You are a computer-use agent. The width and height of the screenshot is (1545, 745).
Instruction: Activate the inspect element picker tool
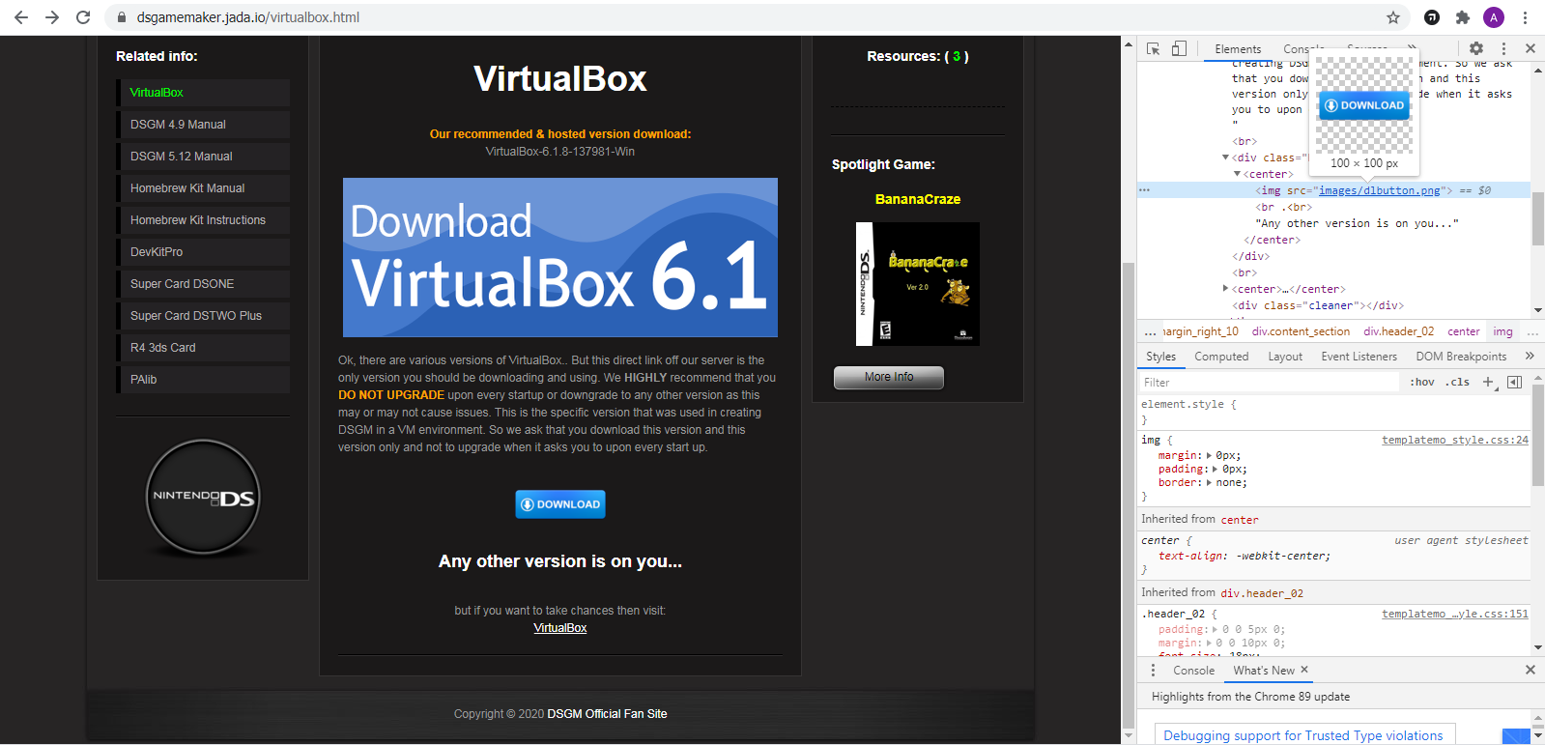click(x=1153, y=48)
